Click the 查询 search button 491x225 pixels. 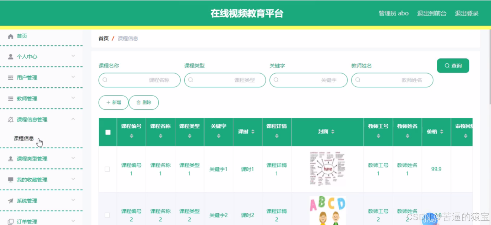[x=453, y=66]
